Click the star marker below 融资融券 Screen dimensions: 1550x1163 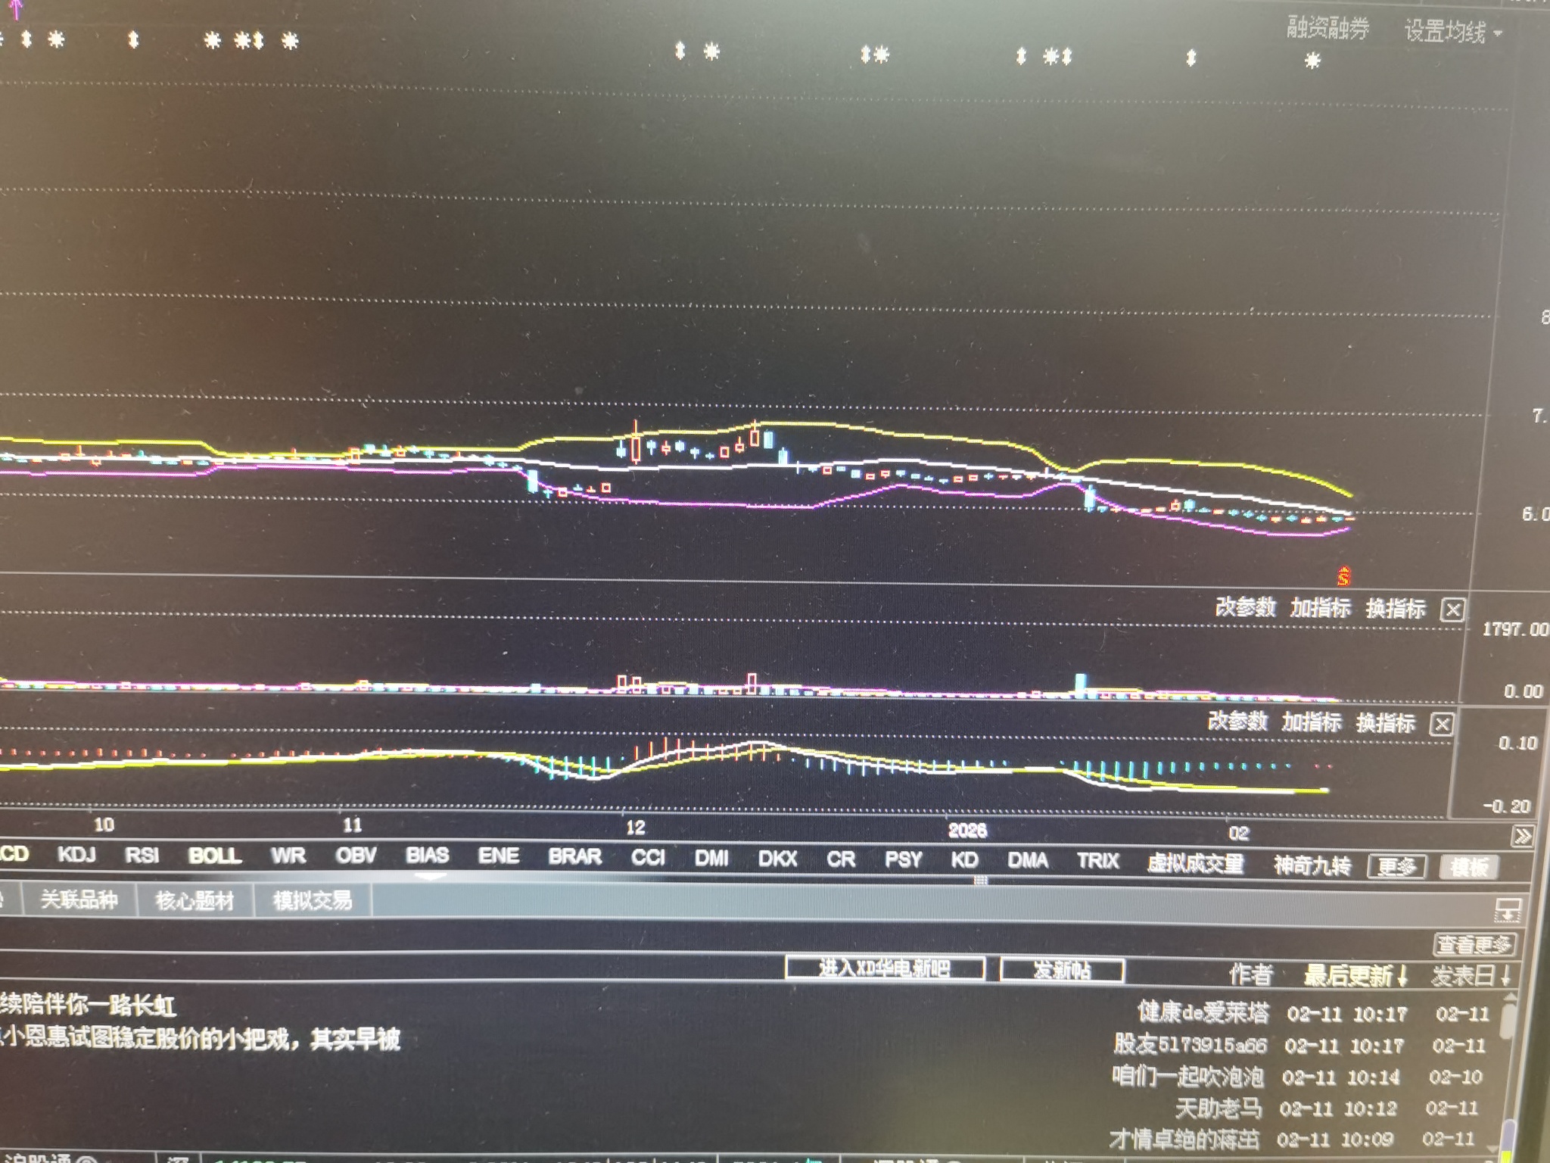[x=1313, y=61]
